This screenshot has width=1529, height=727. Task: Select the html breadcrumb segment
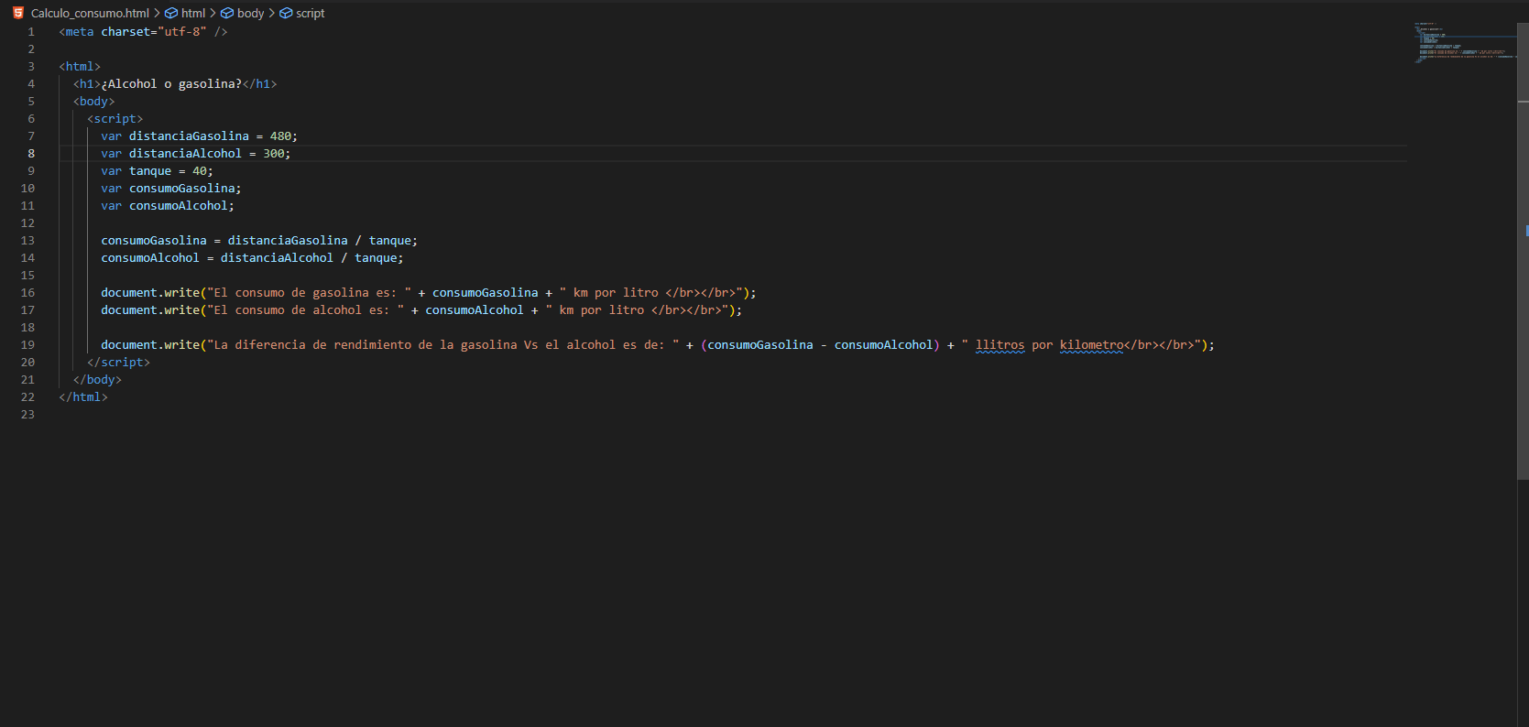click(x=193, y=13)
